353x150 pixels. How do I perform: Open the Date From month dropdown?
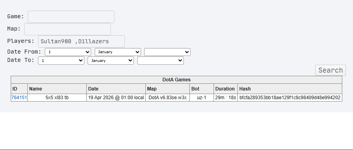[x=118, y=52]
